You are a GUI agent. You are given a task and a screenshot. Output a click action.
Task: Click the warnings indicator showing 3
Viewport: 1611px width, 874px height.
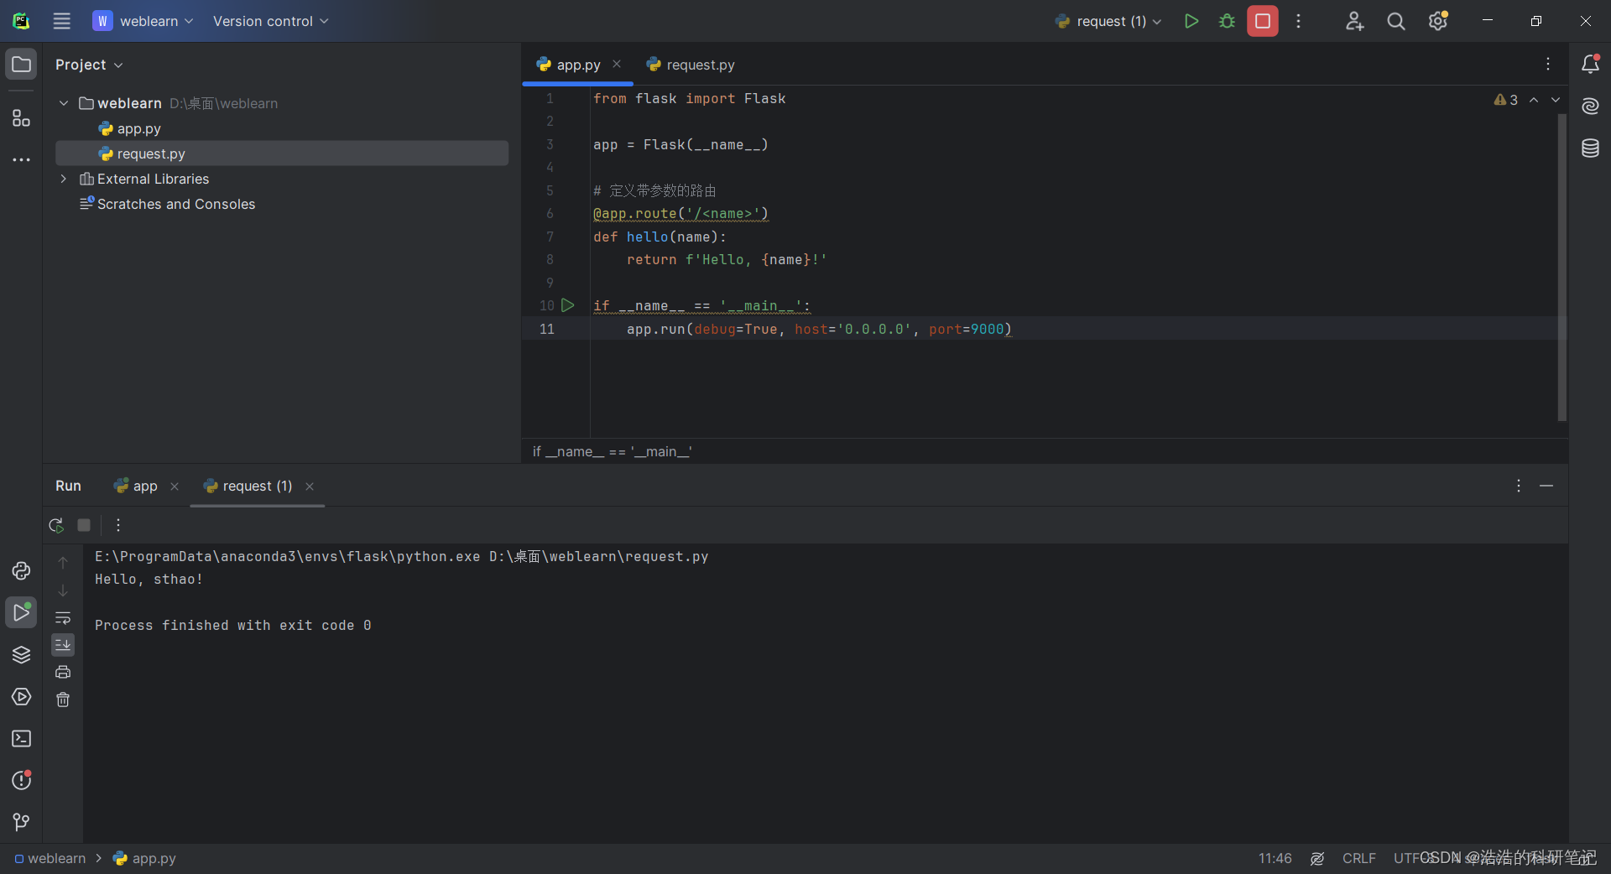click(x=1506, y=100)
